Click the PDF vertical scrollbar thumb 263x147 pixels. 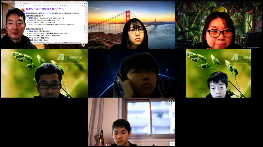point(84,28)
